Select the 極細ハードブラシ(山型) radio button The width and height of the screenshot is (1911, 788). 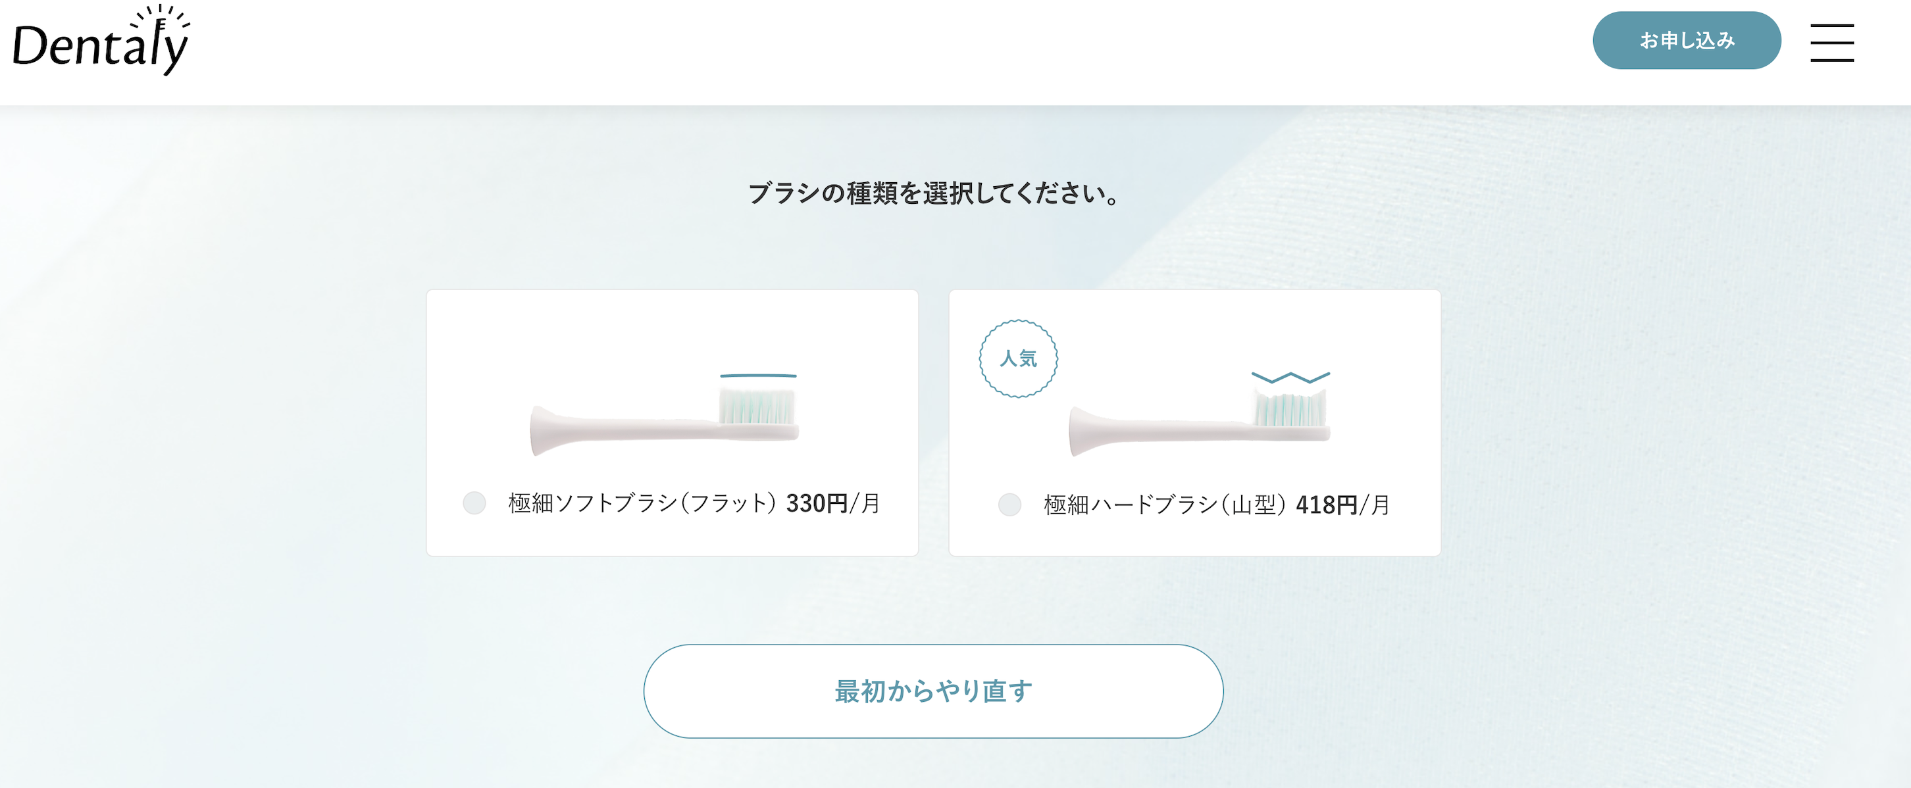[1009, 504]
